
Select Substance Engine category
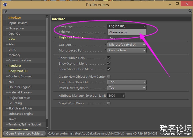[21, 114]
